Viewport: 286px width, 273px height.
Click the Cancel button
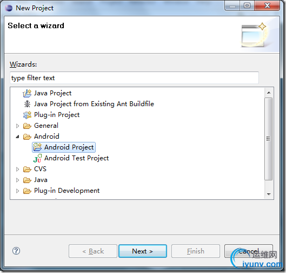pos(249,251)
